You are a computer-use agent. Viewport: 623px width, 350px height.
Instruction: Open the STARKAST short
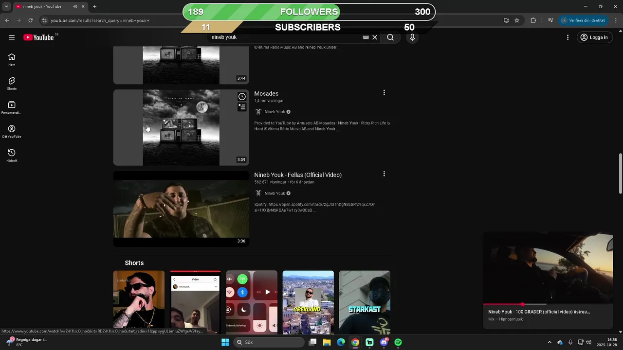coord(365,302)
